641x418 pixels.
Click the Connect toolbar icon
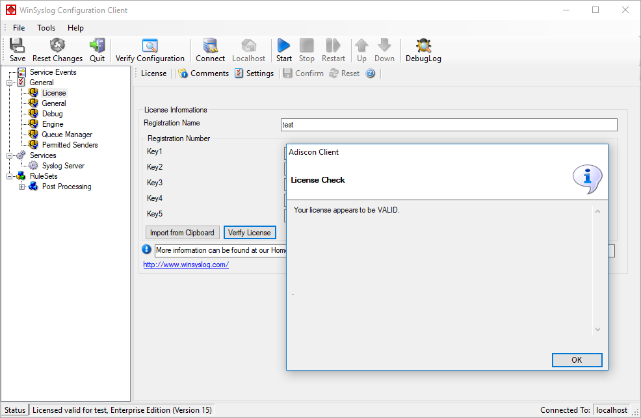(211, 46)
